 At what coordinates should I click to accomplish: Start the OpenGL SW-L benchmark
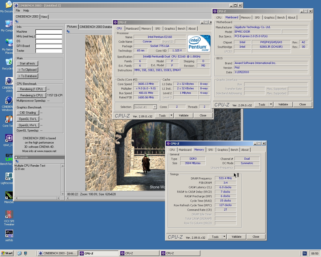coord(28,119)
